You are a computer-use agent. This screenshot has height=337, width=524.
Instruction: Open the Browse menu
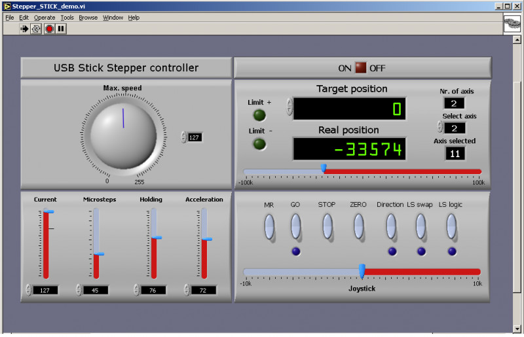tap(88, 18)
